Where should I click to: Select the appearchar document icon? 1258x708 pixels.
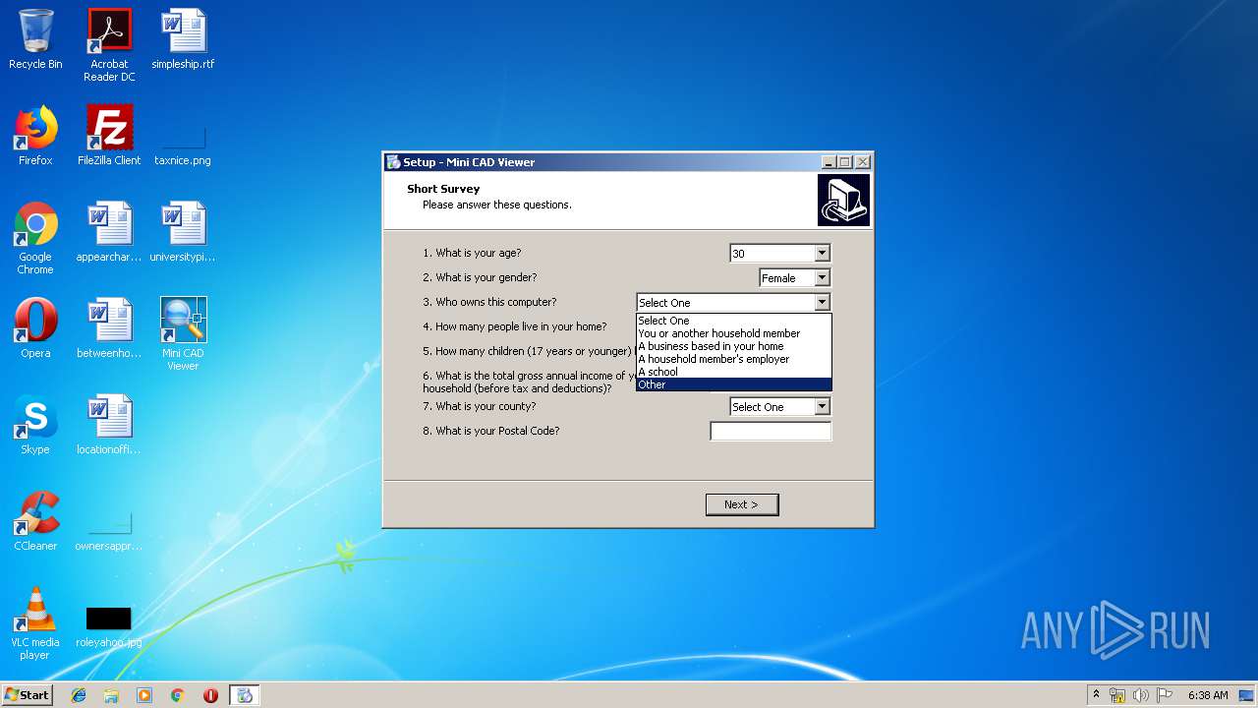[x=109, y=232]
